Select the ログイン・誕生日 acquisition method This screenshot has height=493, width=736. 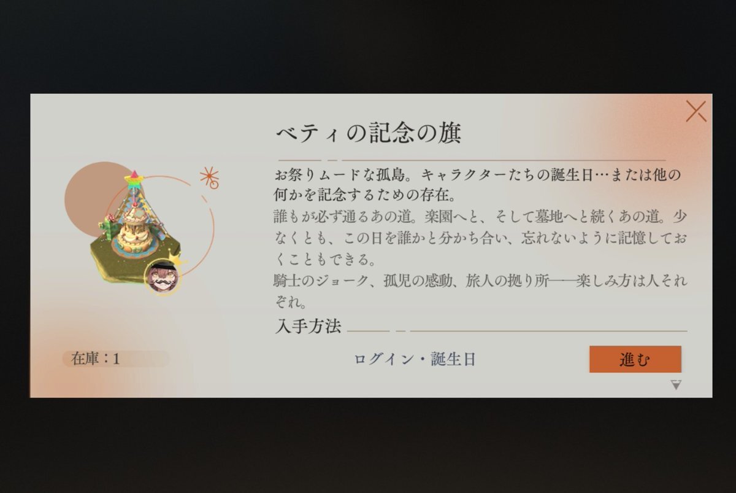415,360
